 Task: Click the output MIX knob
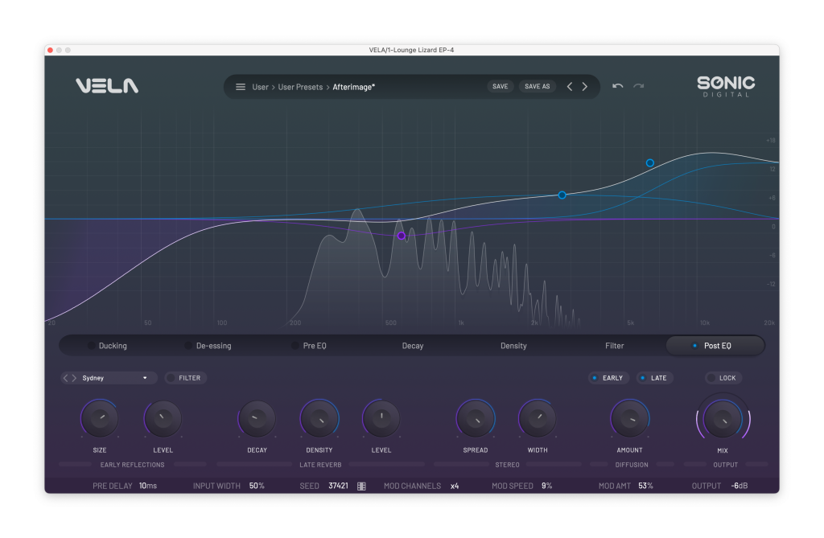tap(722, 419)
